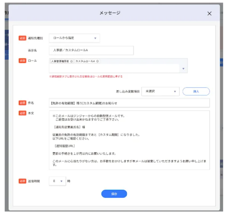Expand the ロール multi-select arrow
Screen dimensions: 225x215
(183, 69)
